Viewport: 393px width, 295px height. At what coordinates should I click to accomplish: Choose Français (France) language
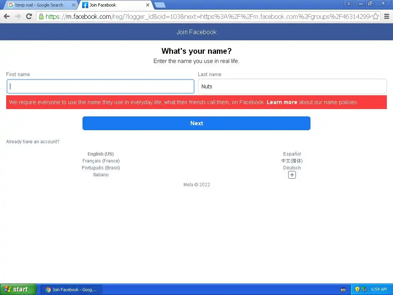click(101, 161)
